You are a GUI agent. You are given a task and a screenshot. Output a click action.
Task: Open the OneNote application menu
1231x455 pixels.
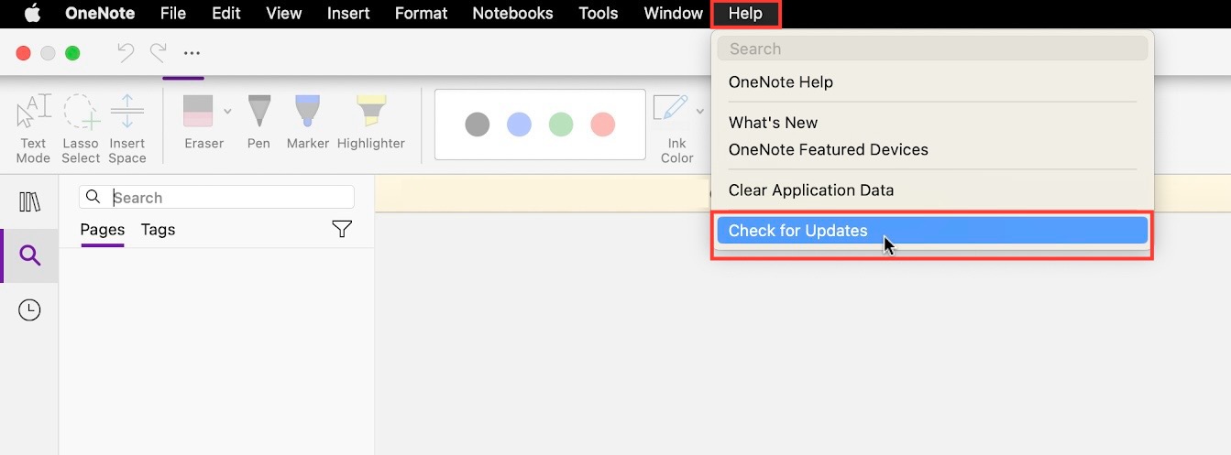pos(100,13)
